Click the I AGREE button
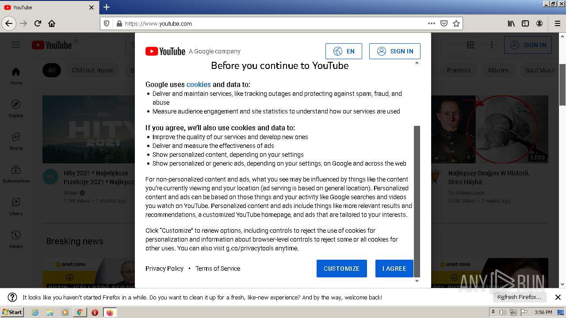 click(x=394, y=269)
